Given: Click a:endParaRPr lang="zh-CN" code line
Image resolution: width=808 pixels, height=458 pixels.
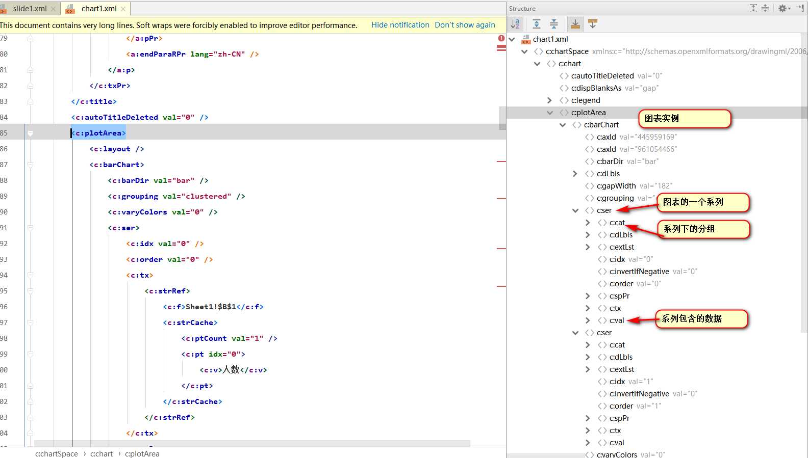Looking at the screenshot, I should click(x=193, y=54).
